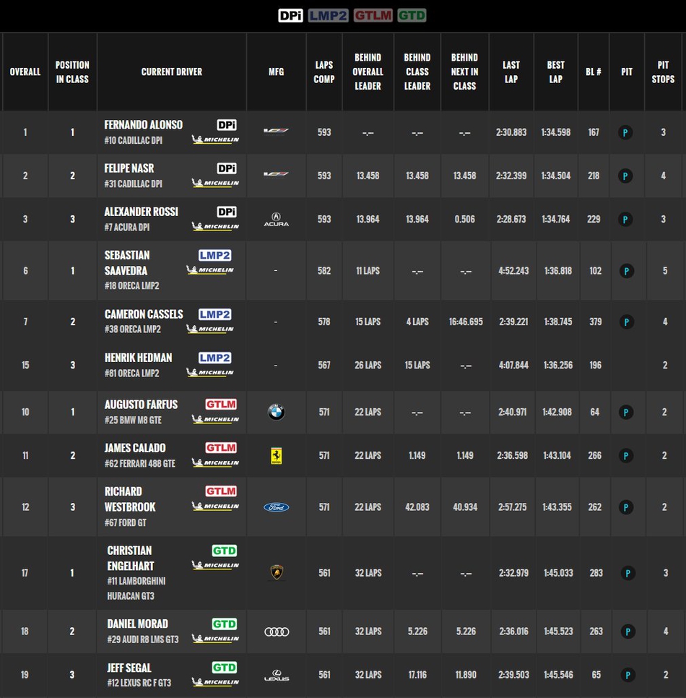The width and height of the screenshot is (686, 698).
Task: Click DPi badge in Fernando Alonso row
Action: [x=227, y=124]
